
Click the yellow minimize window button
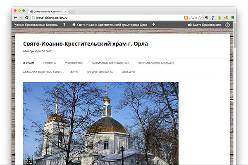coord(19,11)
